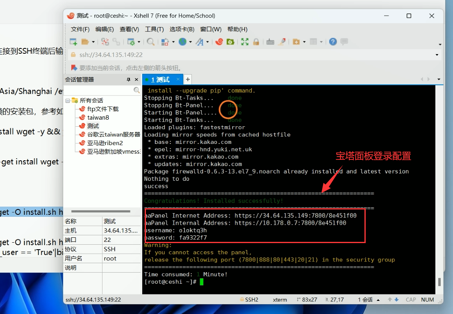This screenshot has width=453, height=314.
Task: Close the 会话管理器 panel
Action: coord(137,80)
